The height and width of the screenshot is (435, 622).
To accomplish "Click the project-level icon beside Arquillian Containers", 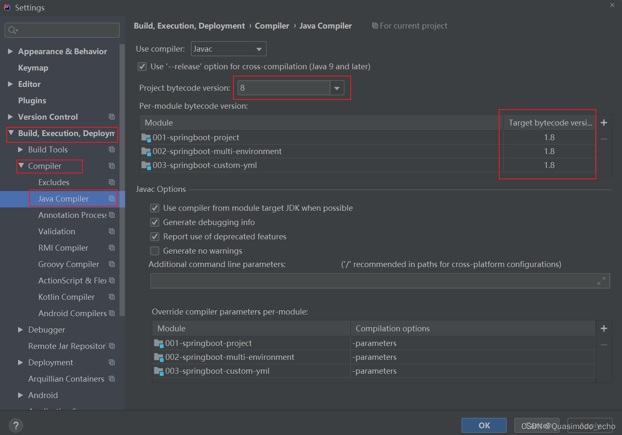I will coord(111,379).
